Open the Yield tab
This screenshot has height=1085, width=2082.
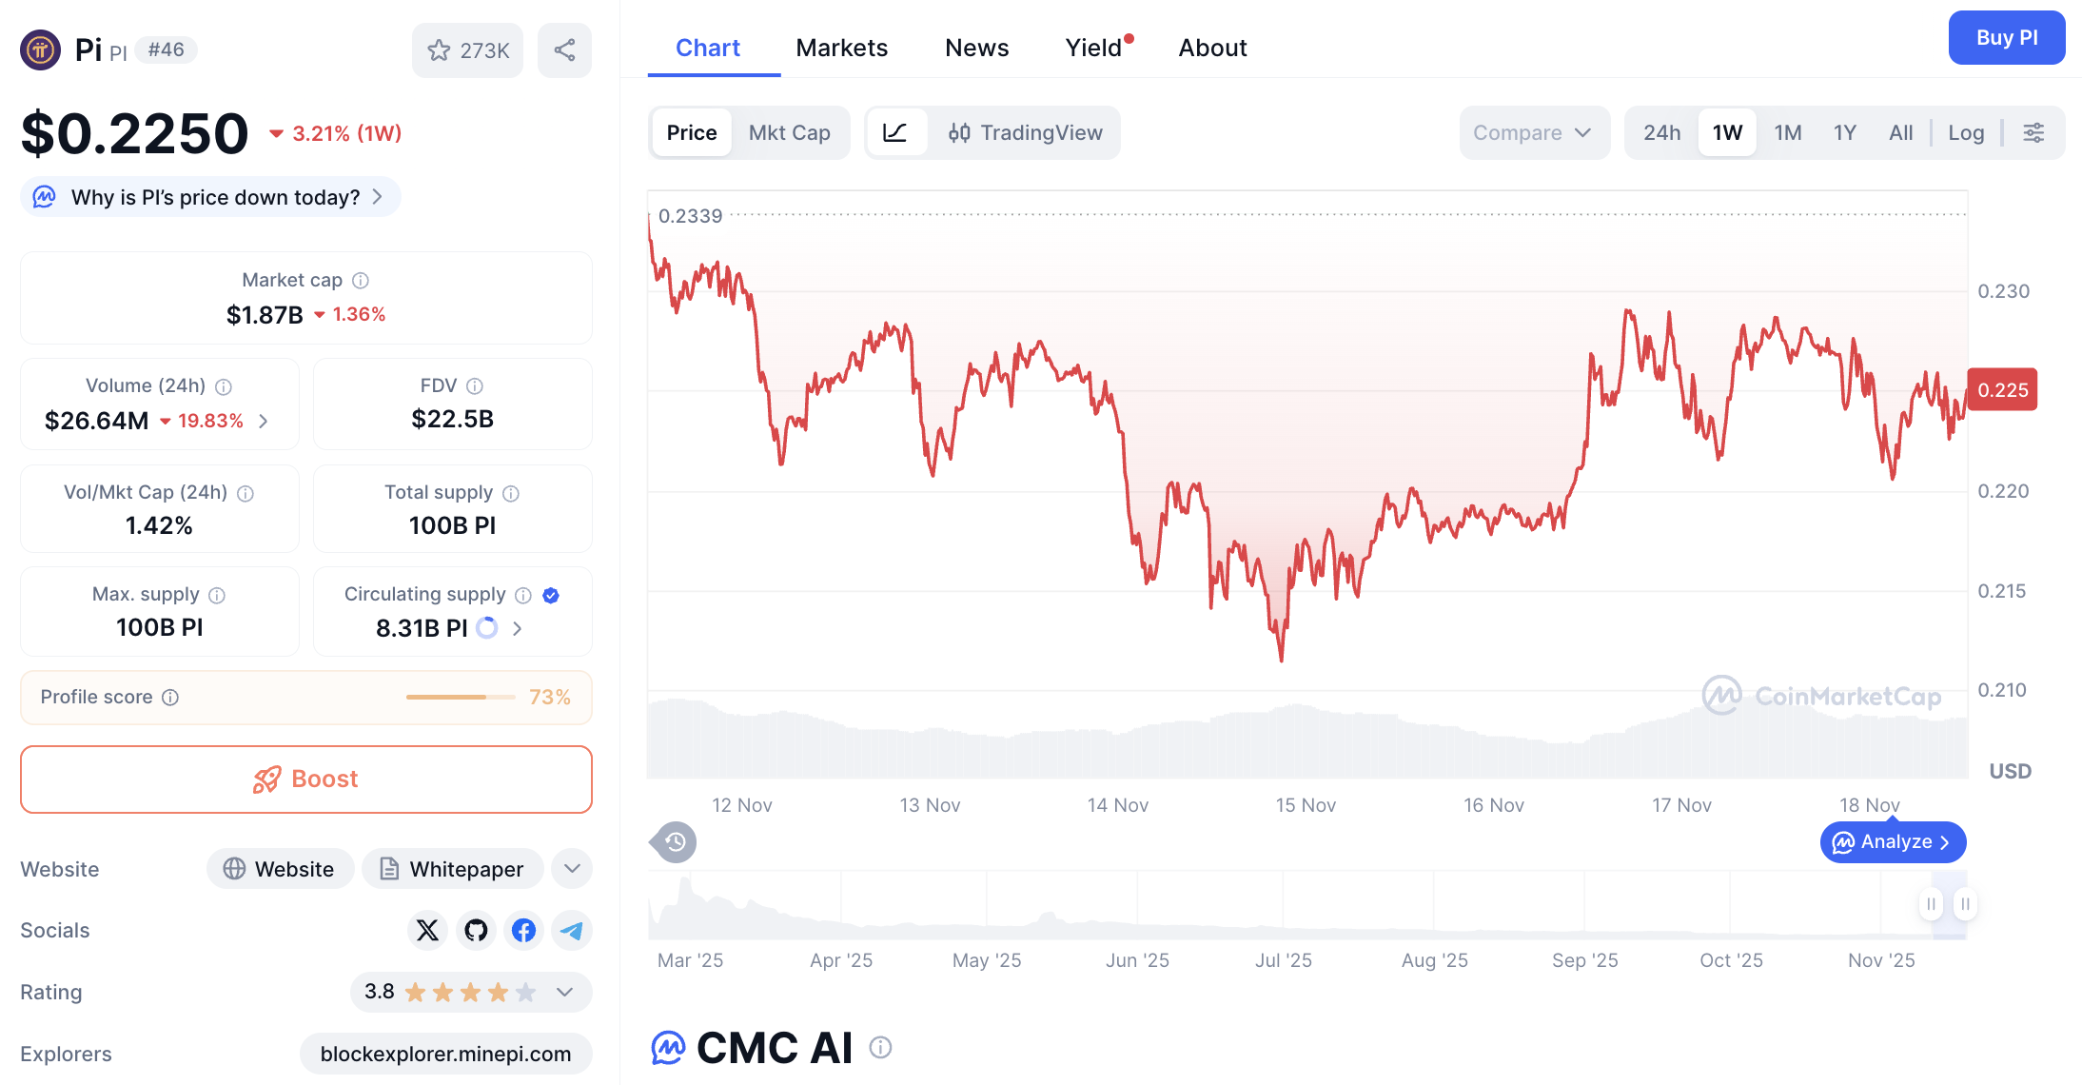pyautogui.click(x=1091, y=47)
